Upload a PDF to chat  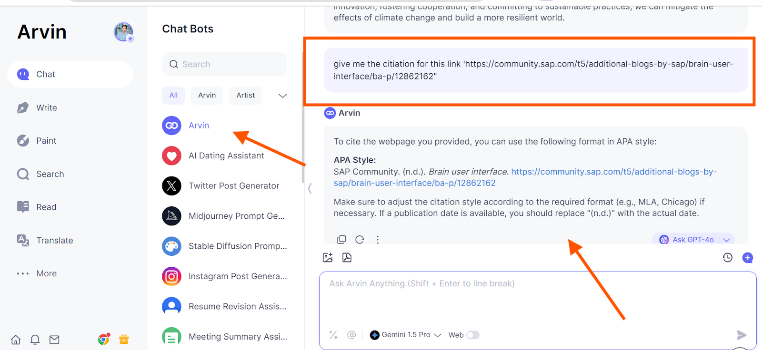347,258
